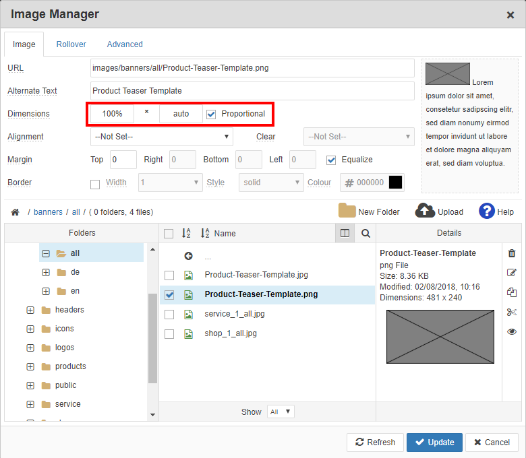Select Product-Teaser-Template.png file name
Screen dimensions: 526x458
pos(261,294)
